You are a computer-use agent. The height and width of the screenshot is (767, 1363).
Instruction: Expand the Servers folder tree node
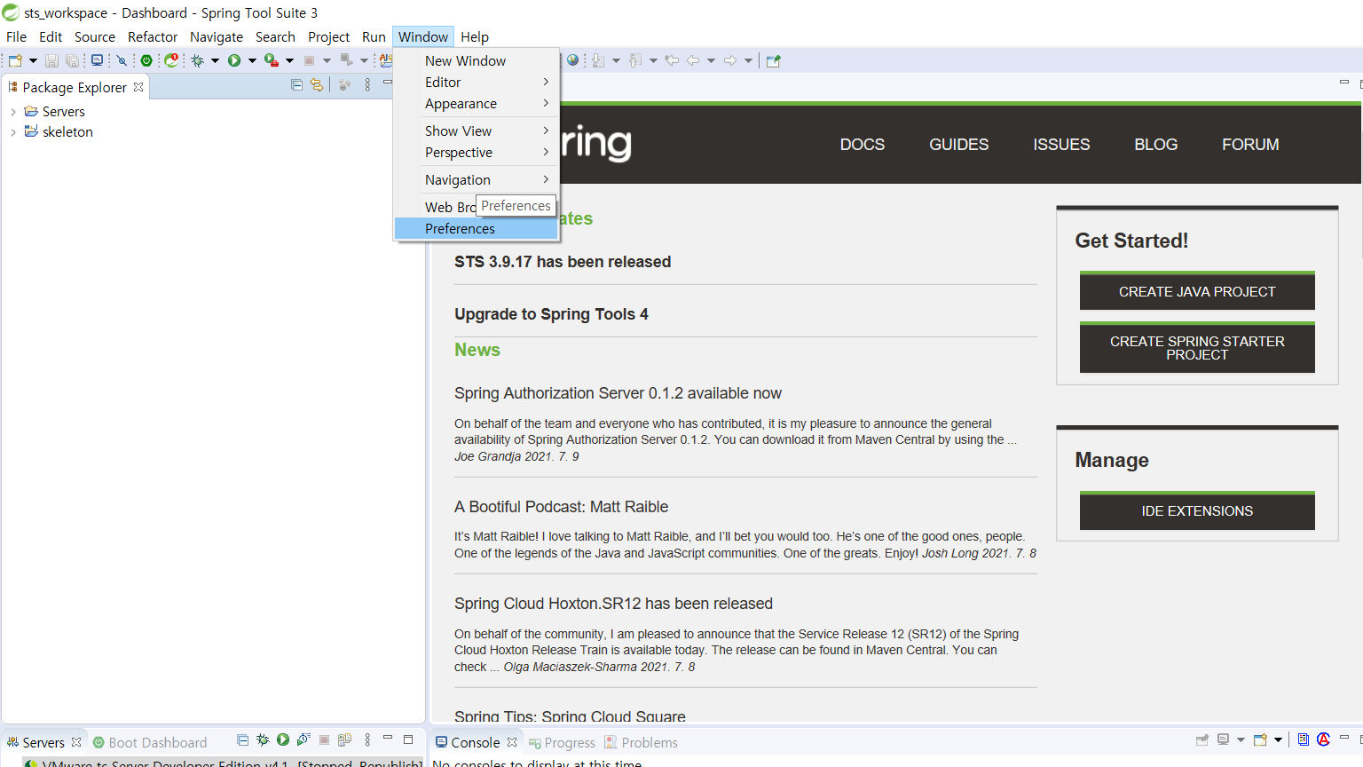[x=12, y=112]
